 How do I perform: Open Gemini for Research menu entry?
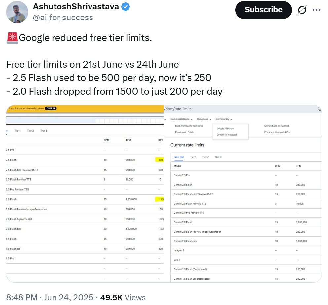(x=227, y=135)
